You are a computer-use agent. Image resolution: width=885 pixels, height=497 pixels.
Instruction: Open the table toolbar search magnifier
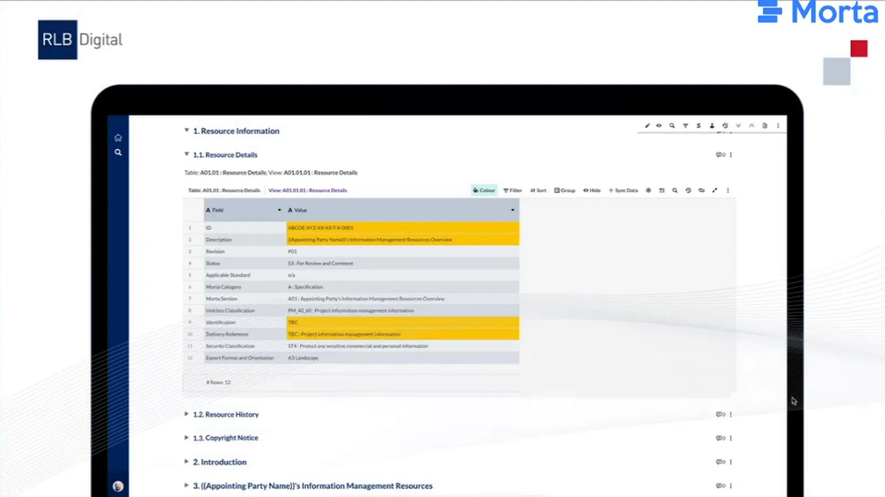[x=675, y=190]
